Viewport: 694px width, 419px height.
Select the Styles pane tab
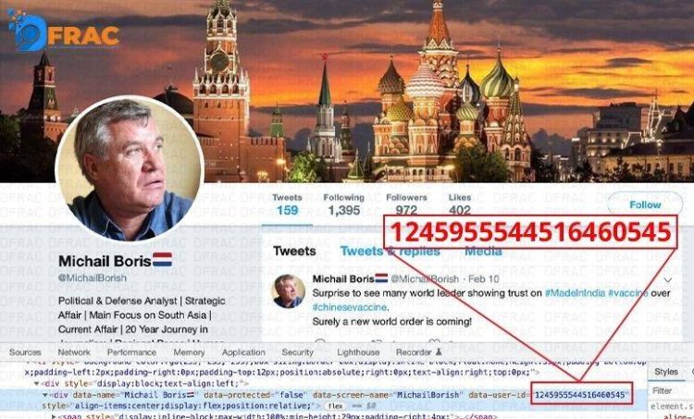click(666, 372)
